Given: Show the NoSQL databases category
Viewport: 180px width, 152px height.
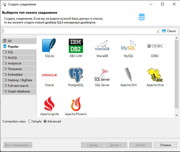Looking at the screenshot, I should coord(19,58).
